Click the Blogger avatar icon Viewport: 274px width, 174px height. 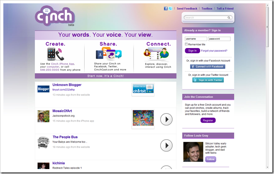pyautogui.click(x=43, y=89)
